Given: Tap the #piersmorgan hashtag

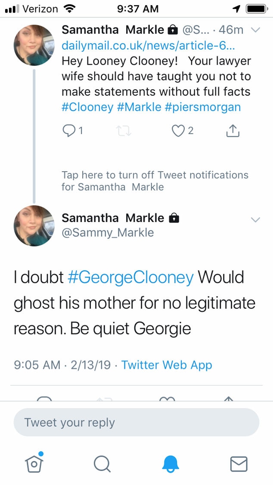Looking at the screenshot, I should (x=203, y=107).
